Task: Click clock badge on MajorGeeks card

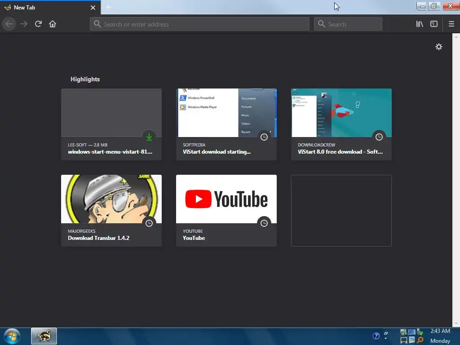Action: (x=149, y=223)
